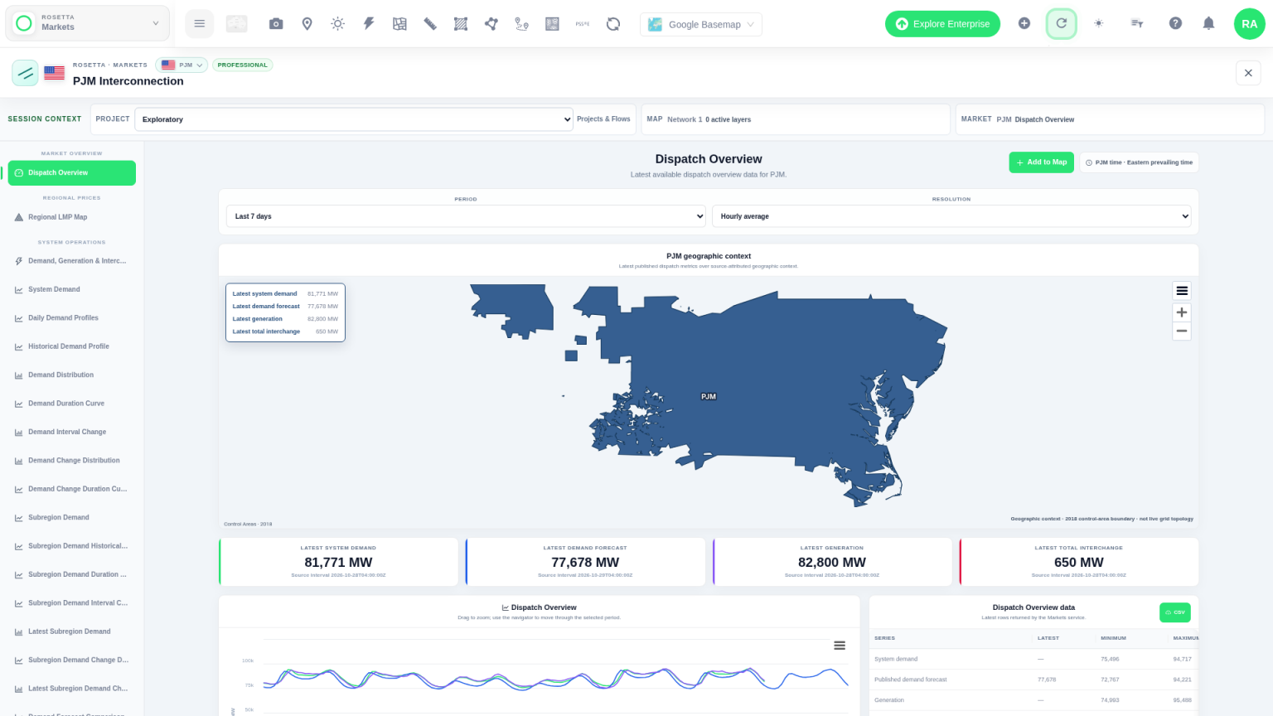Image resolution: width=1273 pixels, height=716 pixels.
Task: Open the Hourly average resolution dropdown
Action: [951, 216]
